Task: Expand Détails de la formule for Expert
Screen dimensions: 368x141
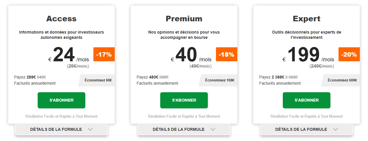Action: click(301, 129)
